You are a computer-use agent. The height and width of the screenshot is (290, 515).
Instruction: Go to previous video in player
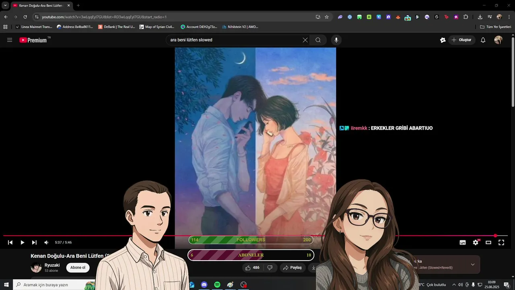[10, 242]
